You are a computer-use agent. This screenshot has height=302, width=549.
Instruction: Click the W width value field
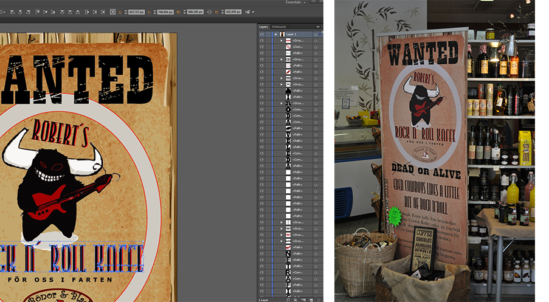click(195, 12)
